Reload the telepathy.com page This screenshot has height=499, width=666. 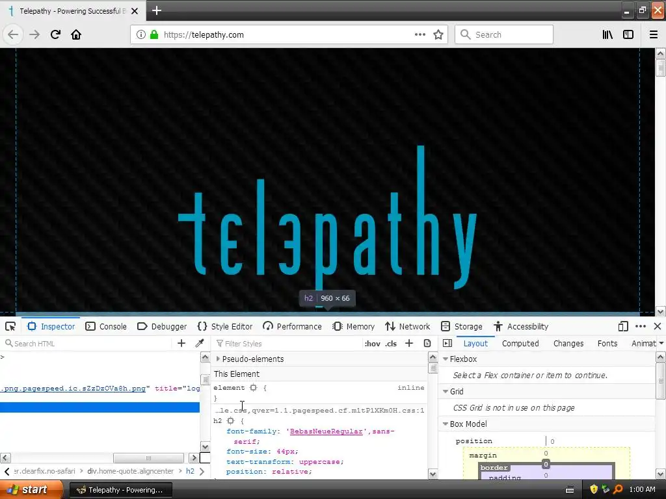[x=56, y=34]
